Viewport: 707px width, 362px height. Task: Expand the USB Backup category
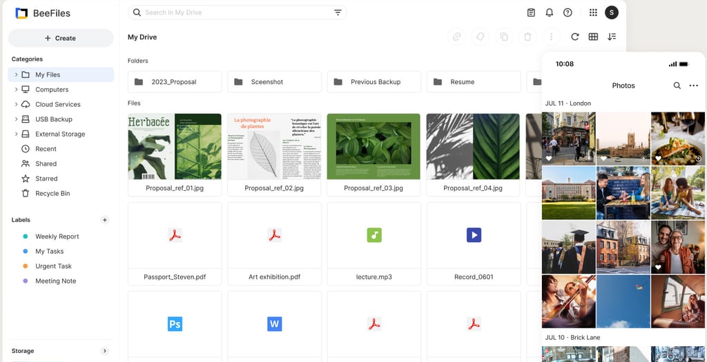(x=17, y=119)
